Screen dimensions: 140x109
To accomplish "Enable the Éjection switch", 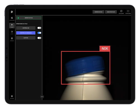I will point(39,38).
